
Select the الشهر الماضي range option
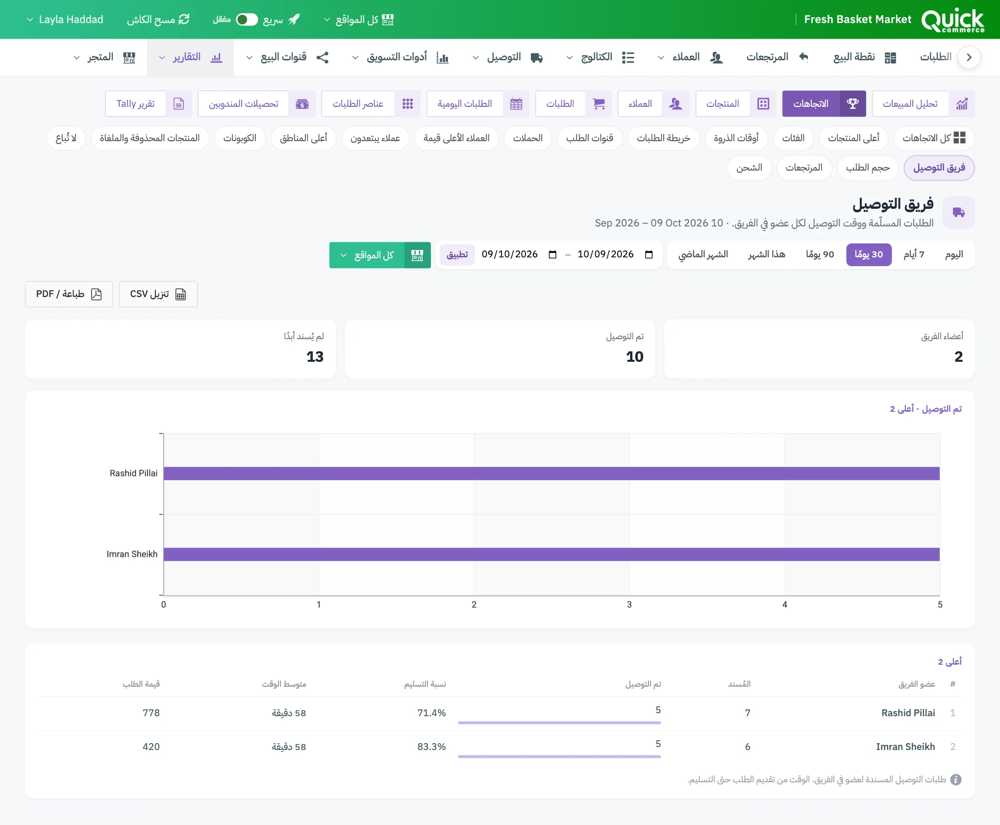703,255
